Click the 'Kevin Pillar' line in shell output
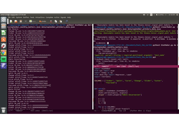The height and width of the screenshot is (127, 179). 14,89
